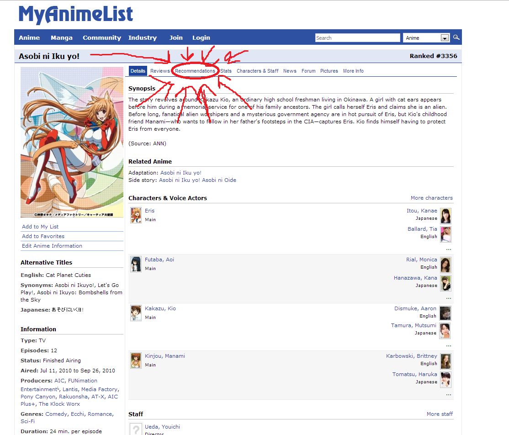Click Itou, Kanae's photo thumbnail
509x435 pixels.
(445, 216)
